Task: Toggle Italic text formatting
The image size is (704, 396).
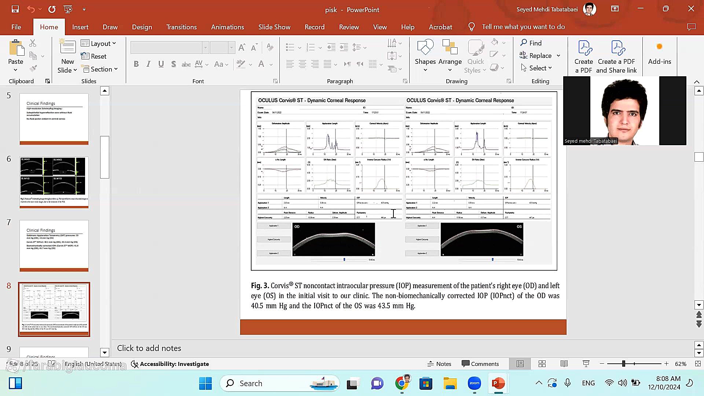Action: point(148,64)
